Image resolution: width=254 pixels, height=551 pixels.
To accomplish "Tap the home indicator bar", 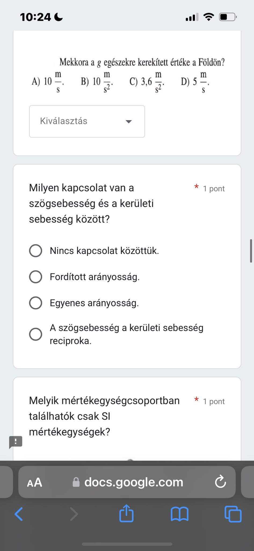I will tap(127, 544).
